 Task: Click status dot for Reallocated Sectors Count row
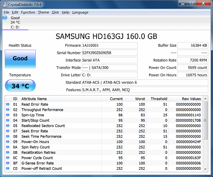(8, 126)
